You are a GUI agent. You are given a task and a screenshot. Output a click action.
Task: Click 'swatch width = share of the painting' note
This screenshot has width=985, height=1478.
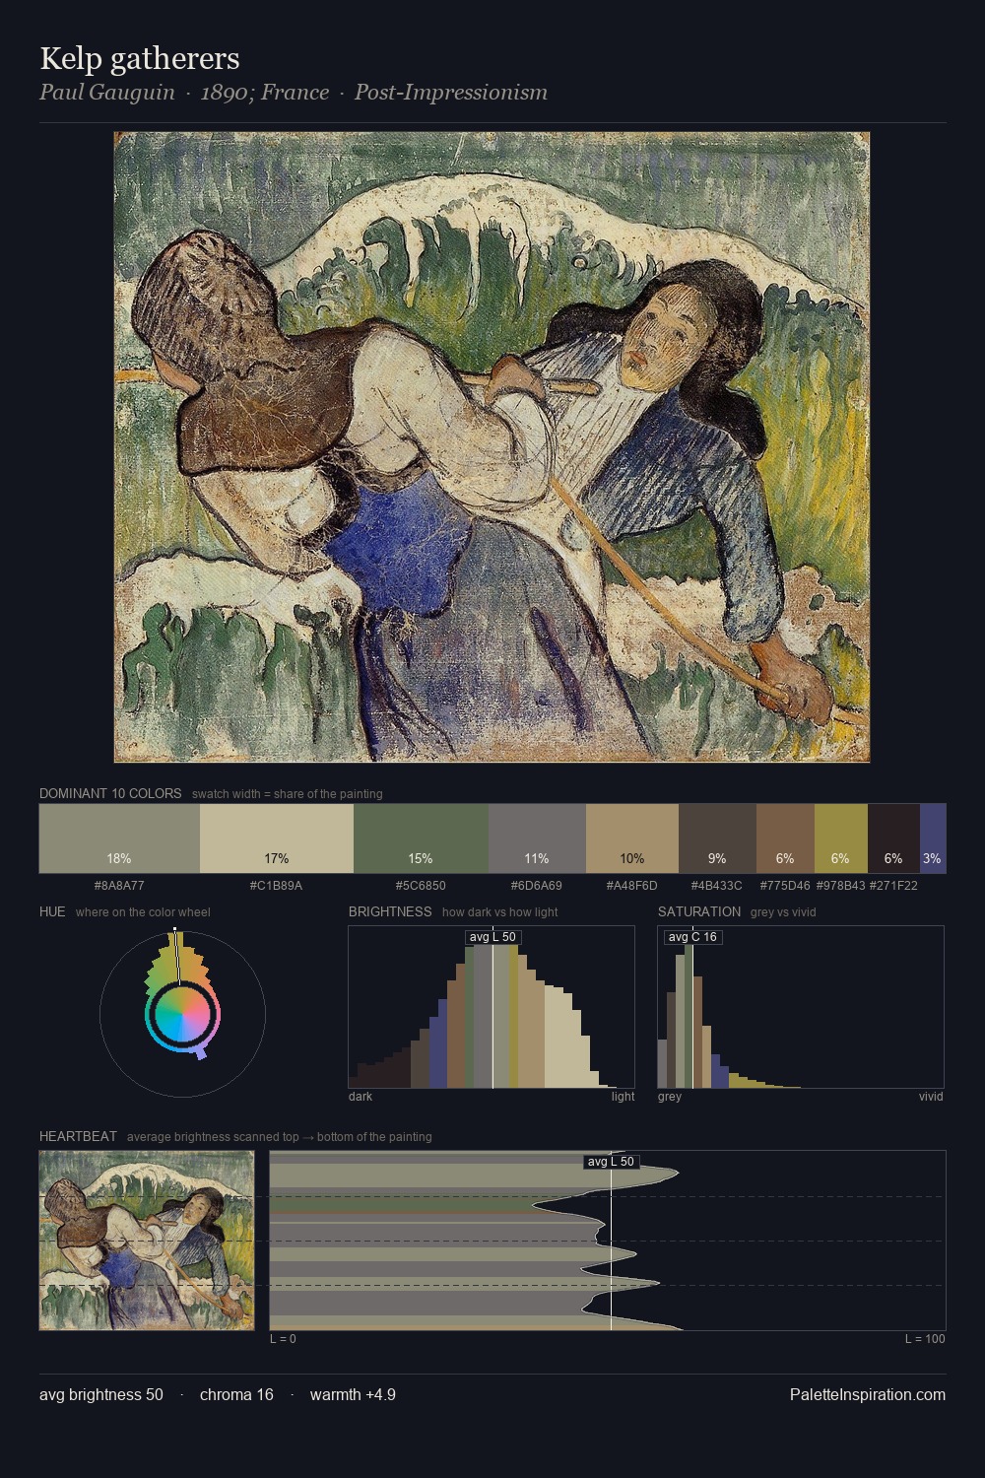click(x=288, y=794)
